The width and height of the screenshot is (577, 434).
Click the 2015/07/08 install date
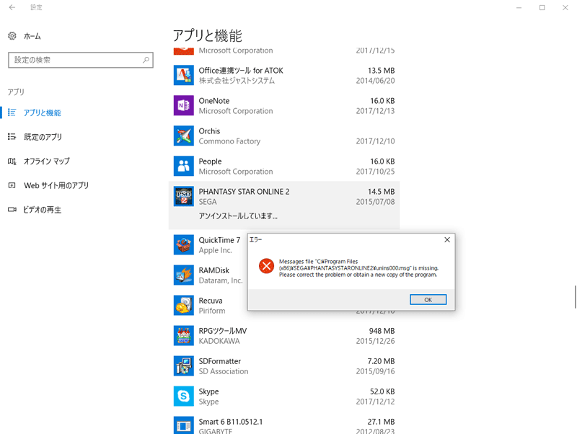coord(375,202)
